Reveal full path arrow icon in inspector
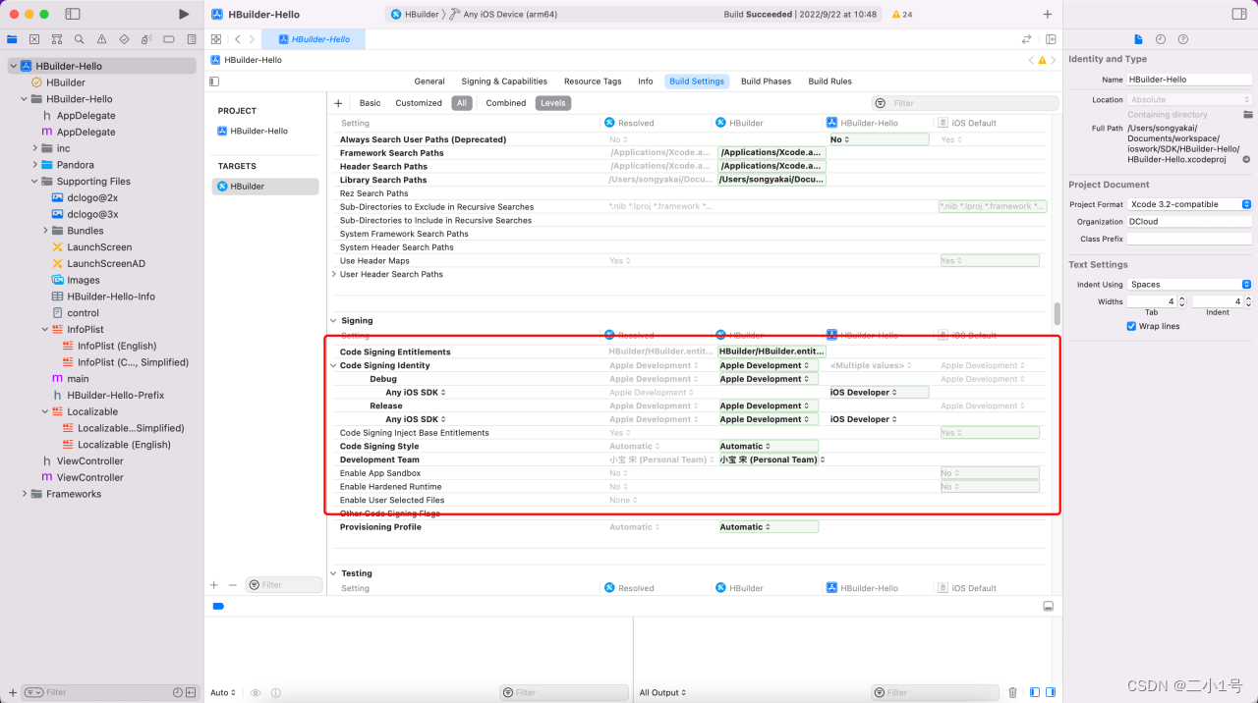 coord(1246,159)
